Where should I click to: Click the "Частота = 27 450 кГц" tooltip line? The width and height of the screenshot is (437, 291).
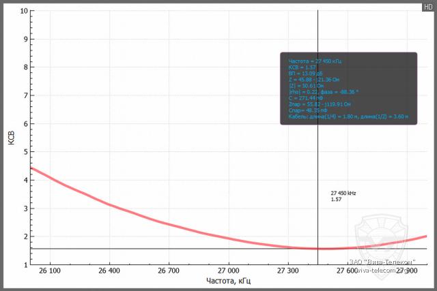[x=315, y=61]
